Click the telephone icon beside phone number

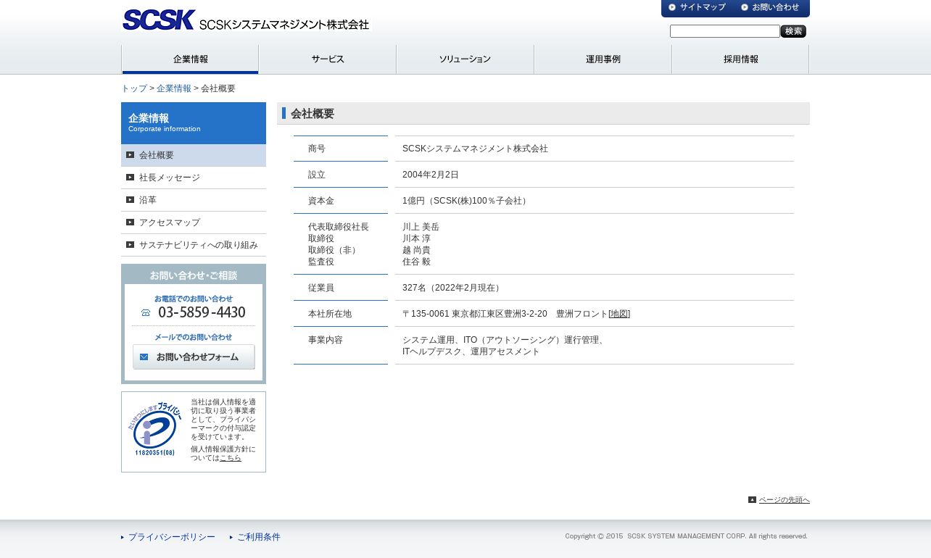click(x=146, y=313)
